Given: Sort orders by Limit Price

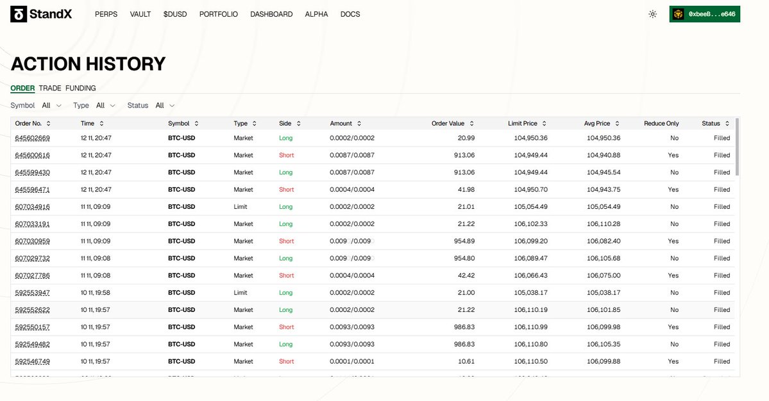Looking at the screenshot, I should click(x=544, y=123).
